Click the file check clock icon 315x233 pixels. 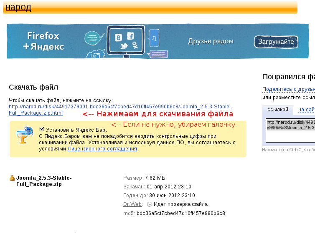(x=150, y=204)
